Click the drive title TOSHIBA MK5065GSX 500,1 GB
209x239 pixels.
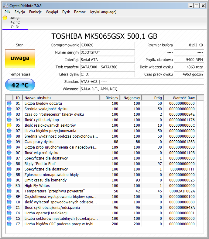(x=104, y=36)
